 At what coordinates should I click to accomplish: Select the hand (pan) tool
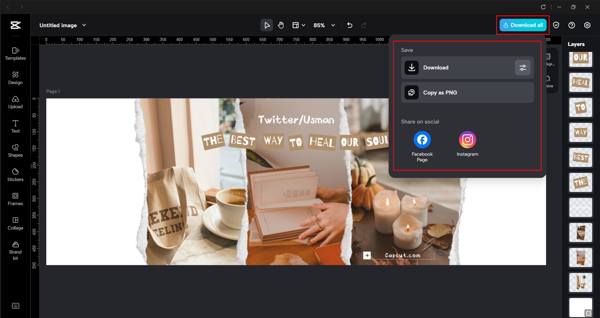point(280,25)
